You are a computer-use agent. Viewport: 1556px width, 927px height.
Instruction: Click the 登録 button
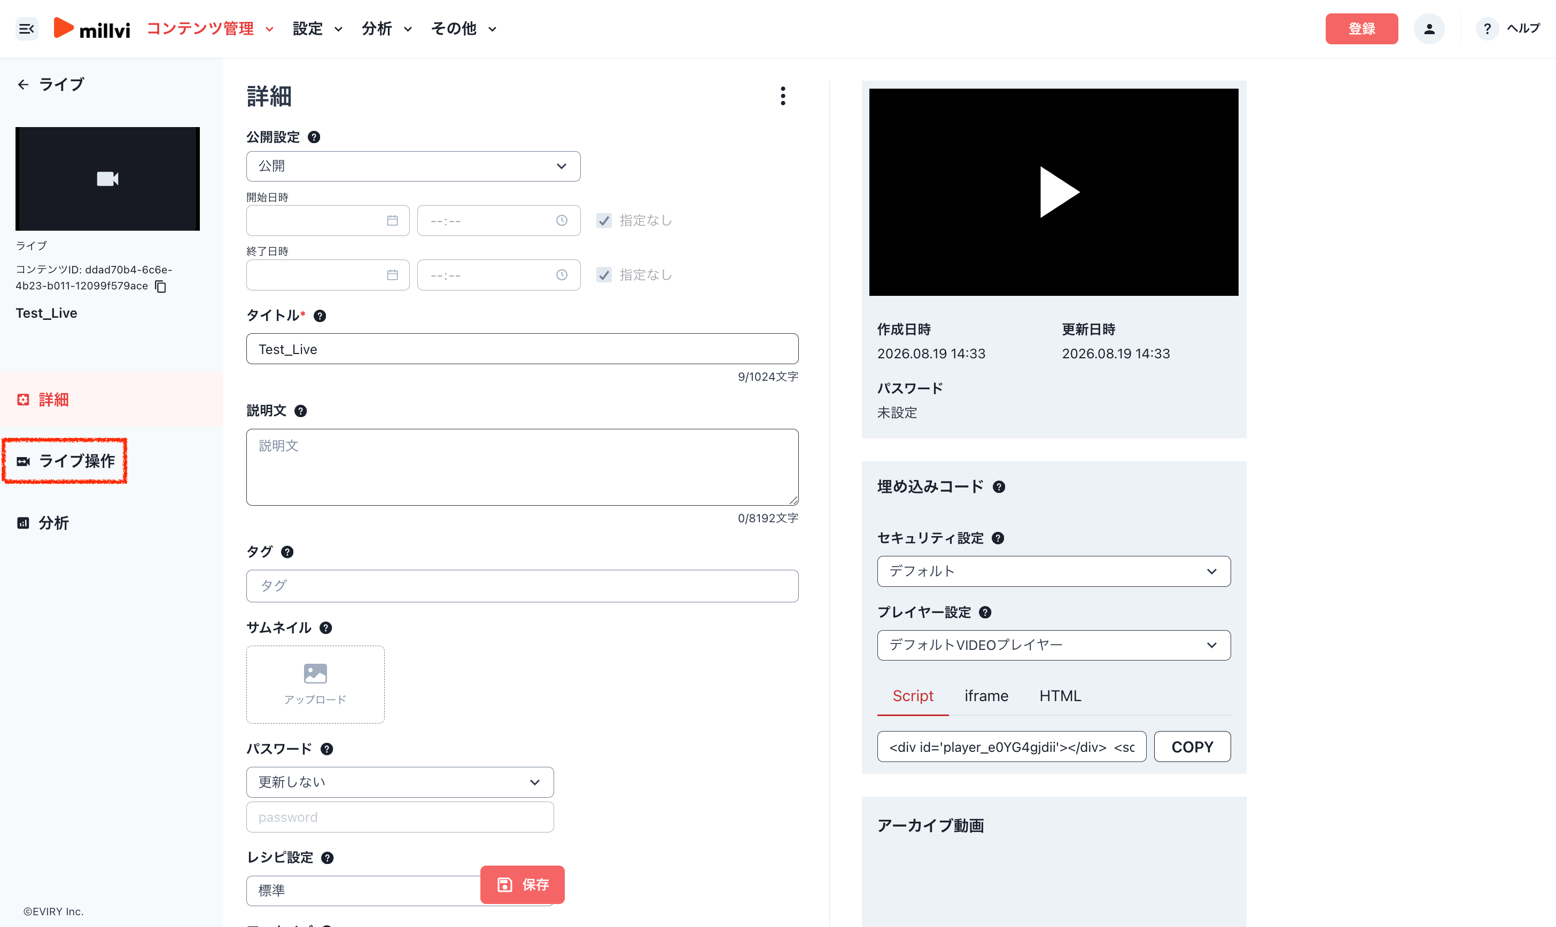[x=1361, y=29]
